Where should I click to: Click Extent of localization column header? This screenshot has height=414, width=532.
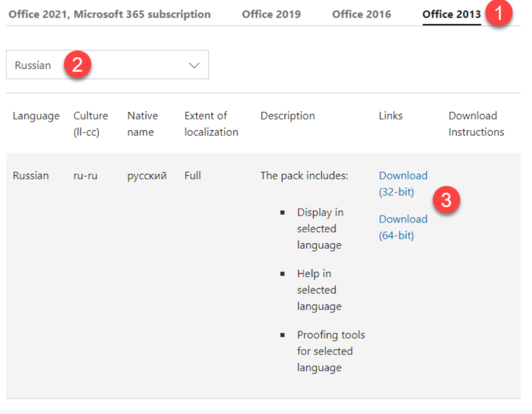[211, 124]
